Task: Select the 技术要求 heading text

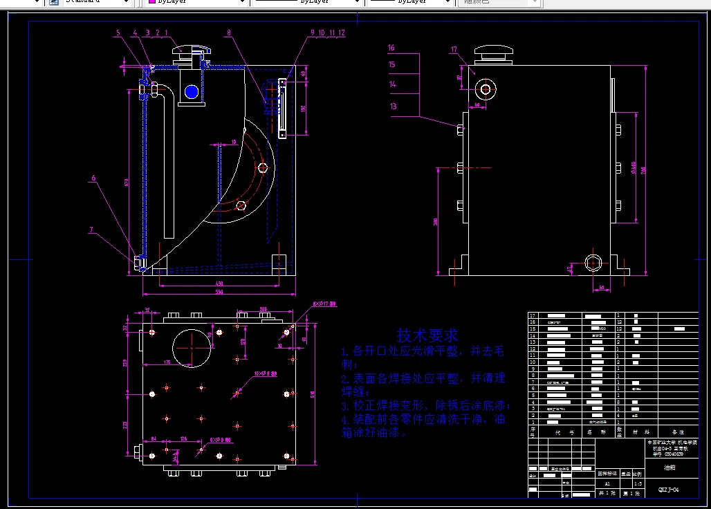Action: click(x=427, y=336)
